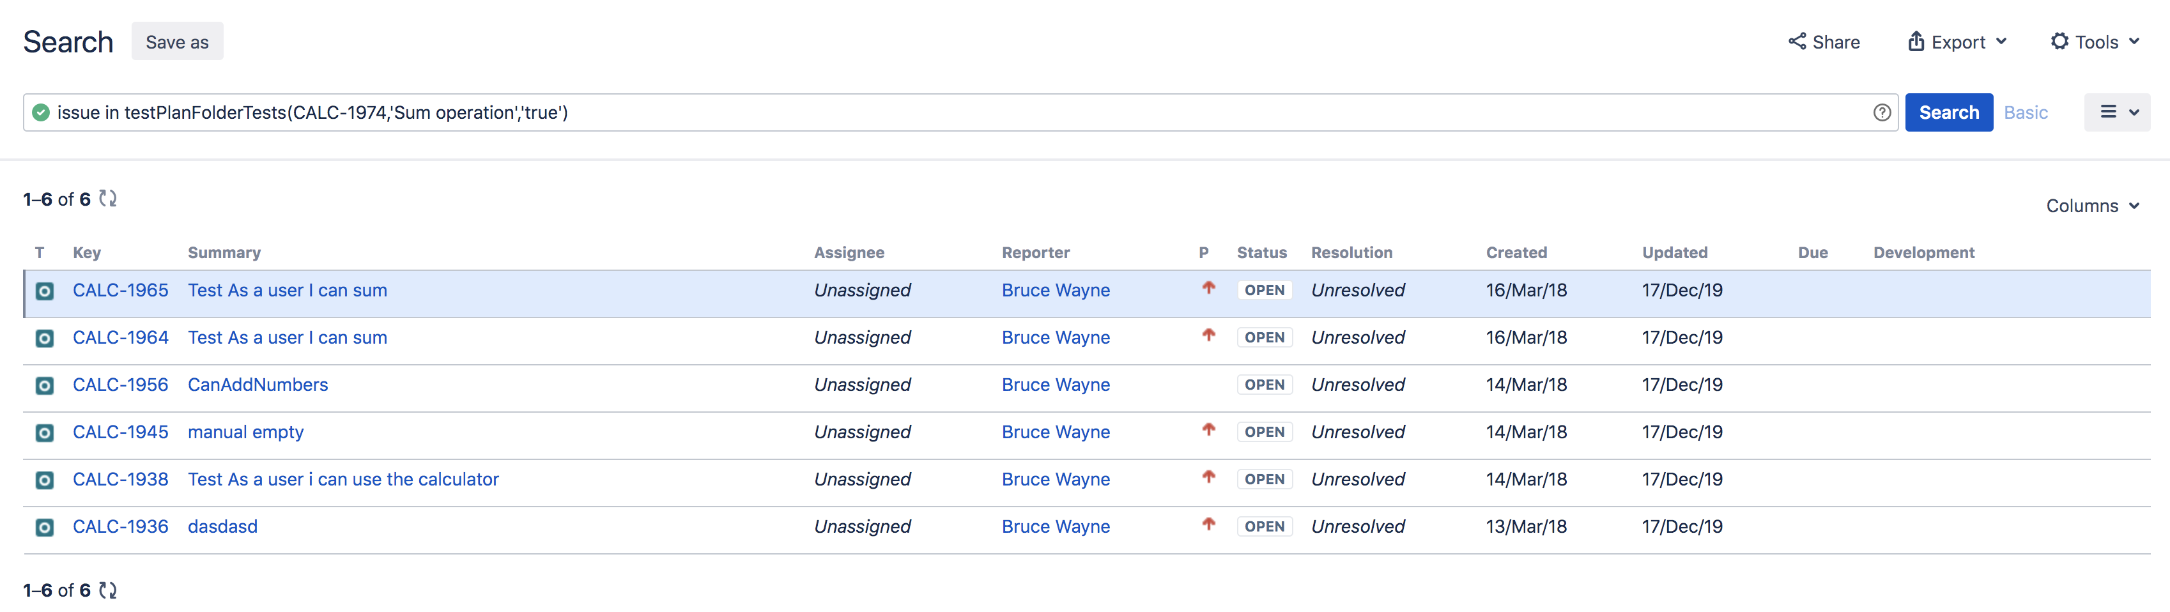The width and height of the screenshot is (2170, 612).
Task: Refresh results icon beside top 1–6 of 6
Action: coord(108,199)
